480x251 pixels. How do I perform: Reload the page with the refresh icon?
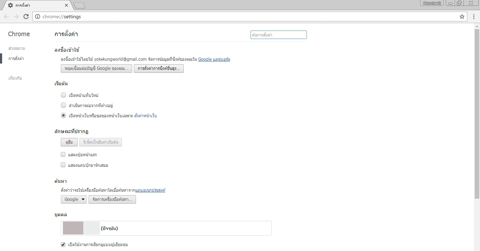tap(26, 16)
